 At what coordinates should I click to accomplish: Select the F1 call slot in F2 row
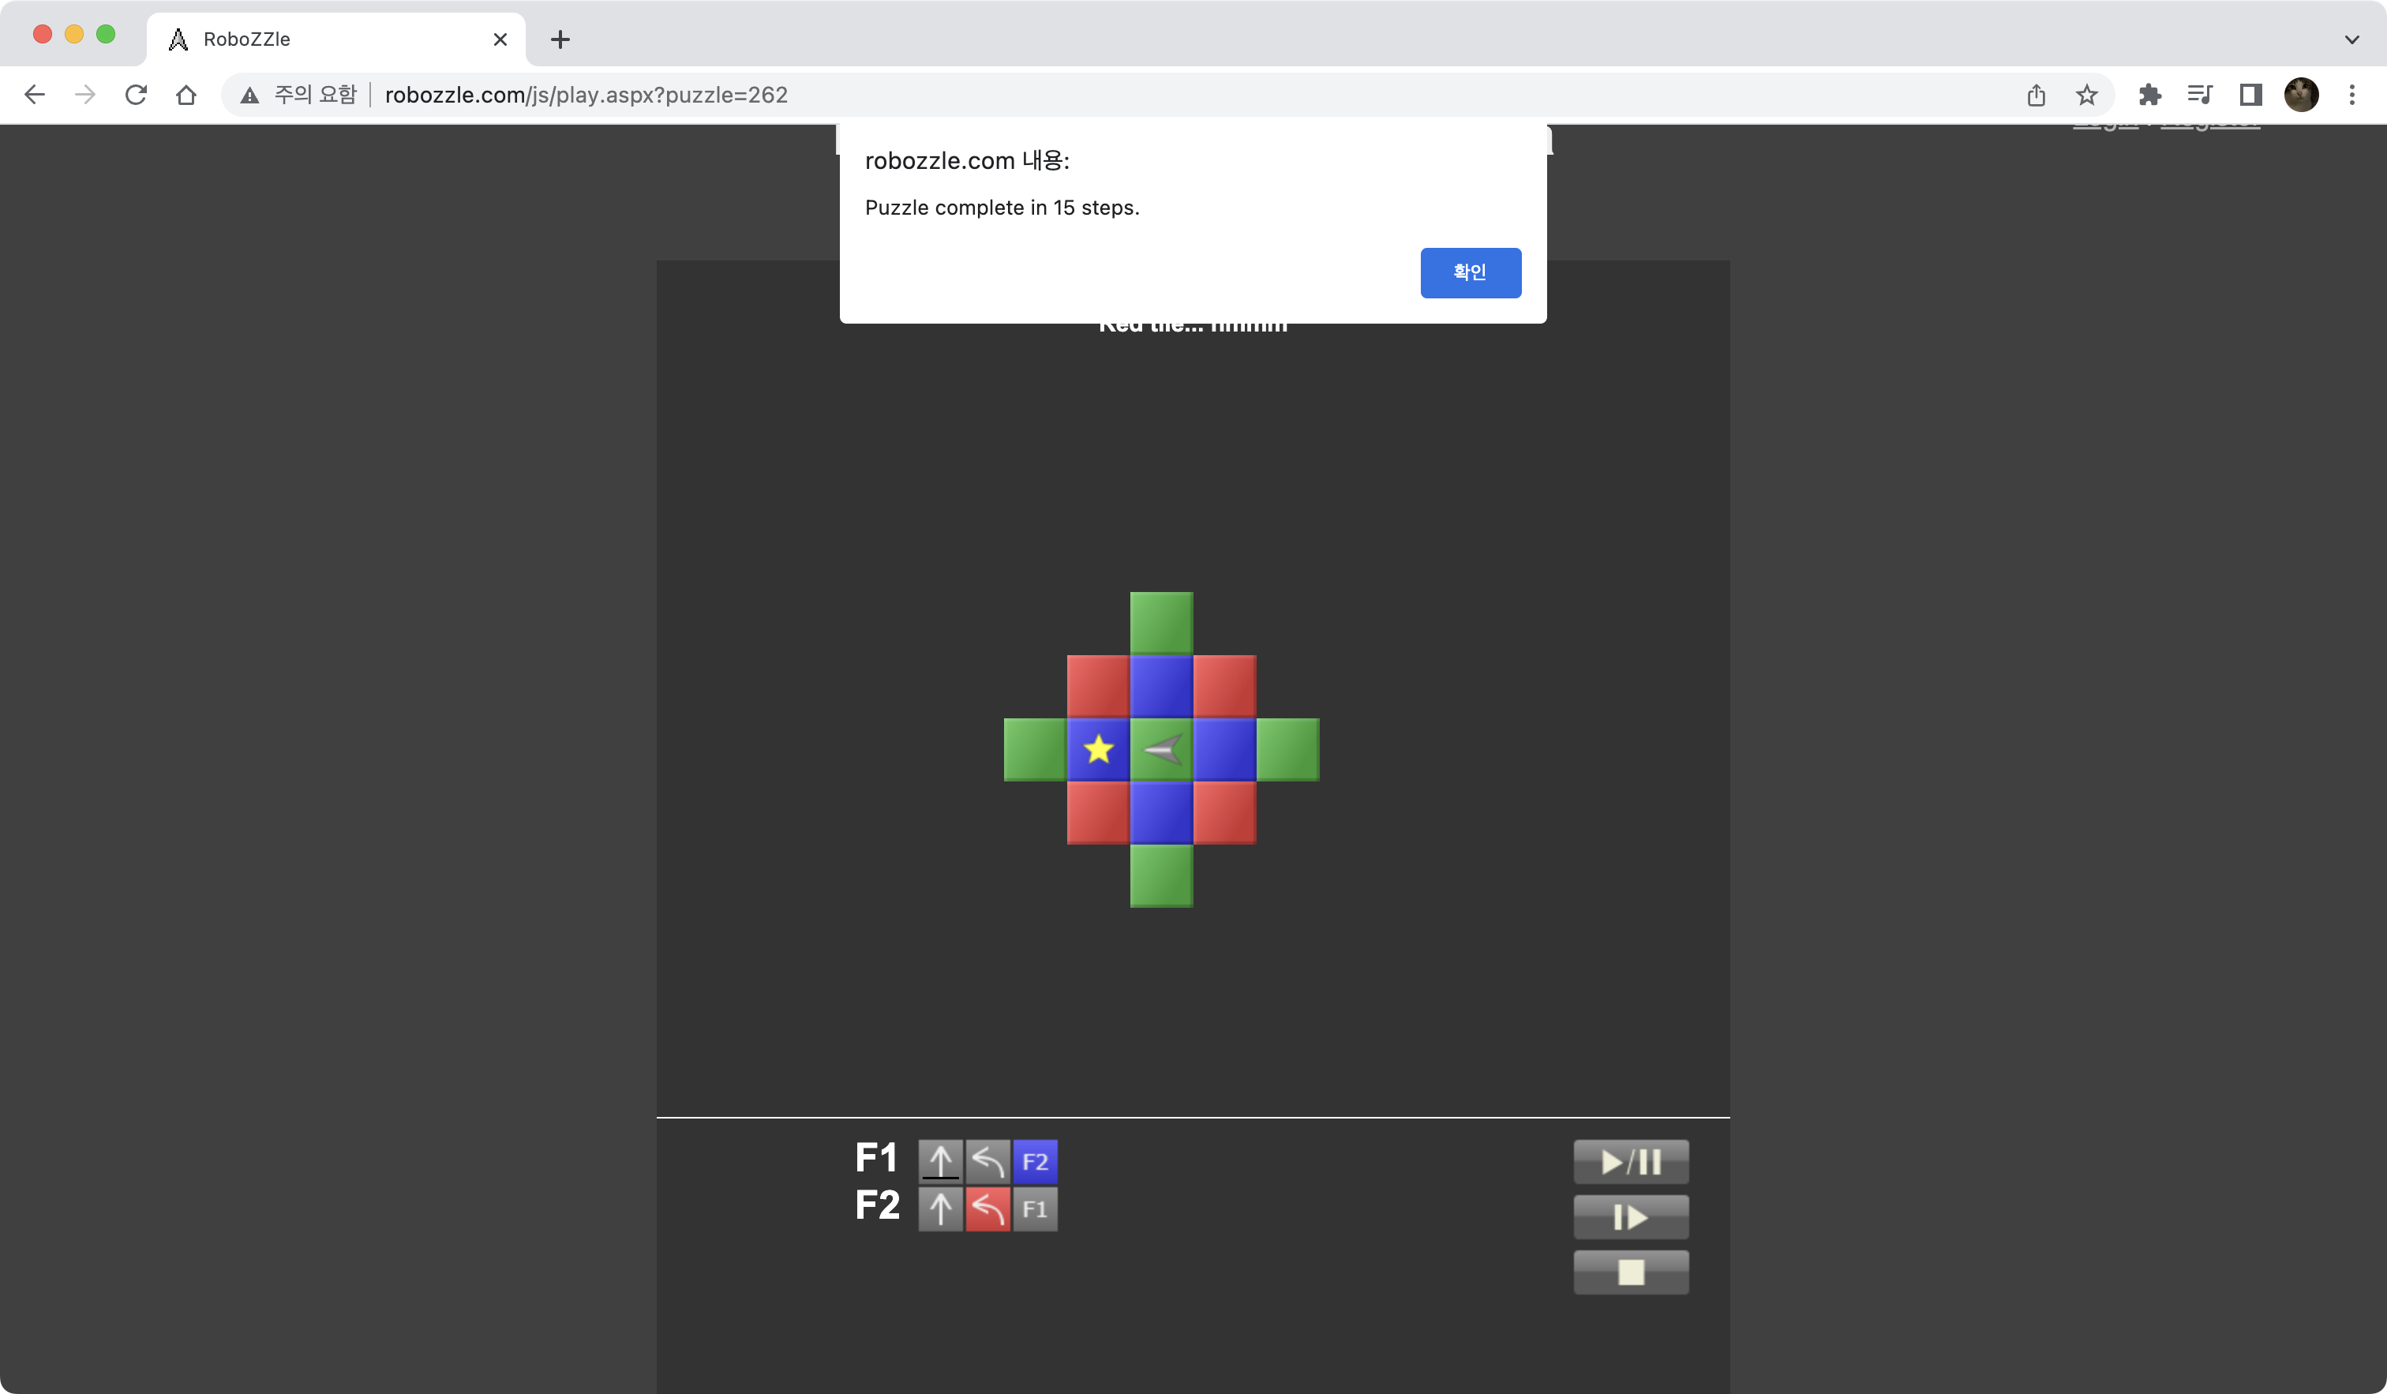tap(1036, 1209)
